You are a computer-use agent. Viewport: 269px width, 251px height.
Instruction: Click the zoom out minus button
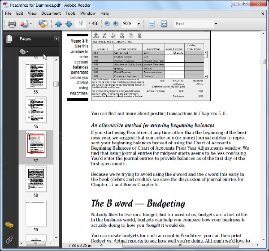(107, 23)
